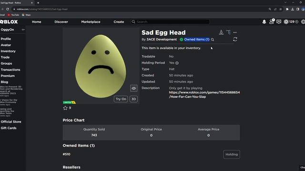Click the Sad Egg Head item thumbnail
The height and width of the screenshot is (171, 305).
pos(101,66)
